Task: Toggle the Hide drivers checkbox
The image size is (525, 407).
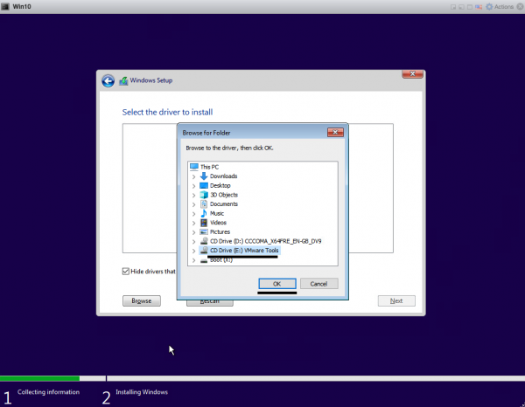Action: pyautogui.click(x=126, y=272)
